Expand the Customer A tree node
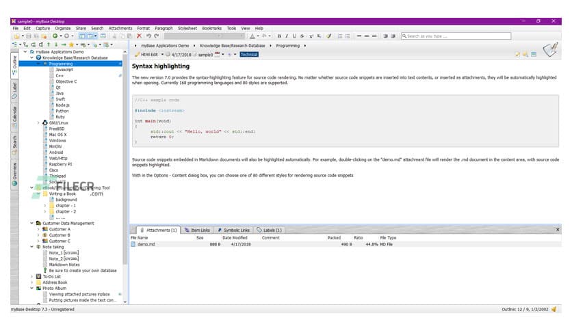 [38, 229]
